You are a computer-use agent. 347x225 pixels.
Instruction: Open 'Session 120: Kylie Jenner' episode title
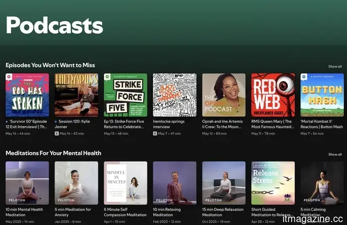click(72, 124)
